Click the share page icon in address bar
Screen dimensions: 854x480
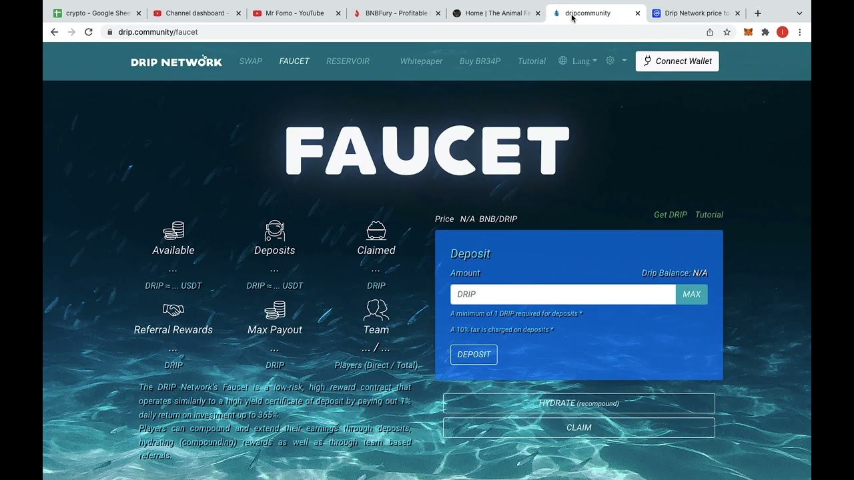[x=710, y=32]
